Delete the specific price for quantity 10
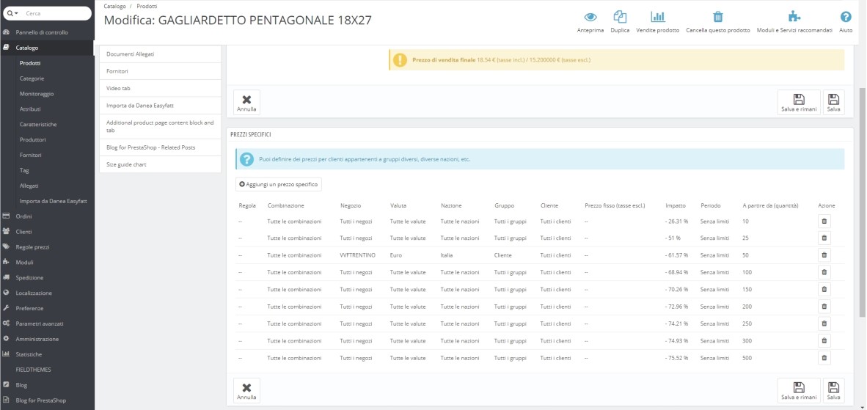Image resolution: width=867 pixels, height=410 pixels. (x=824, y=221)
